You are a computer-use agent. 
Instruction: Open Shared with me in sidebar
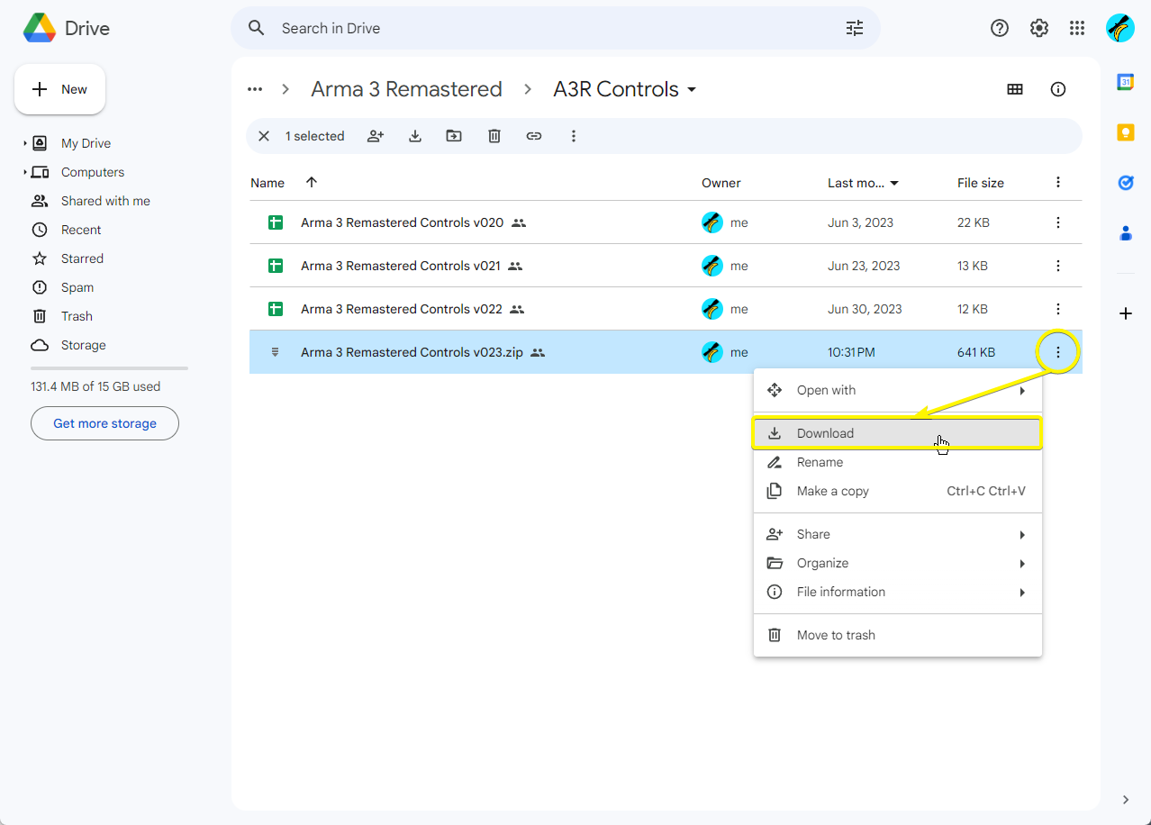[x=104, y=201]
